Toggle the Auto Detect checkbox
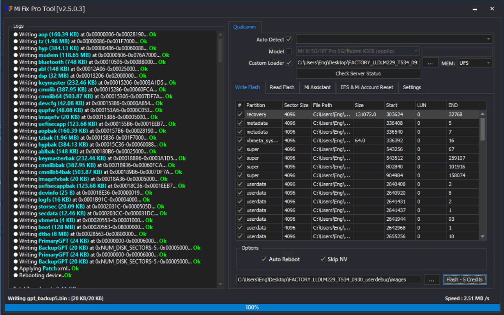Viewport: 504px width, 315px height. [289, 40]
